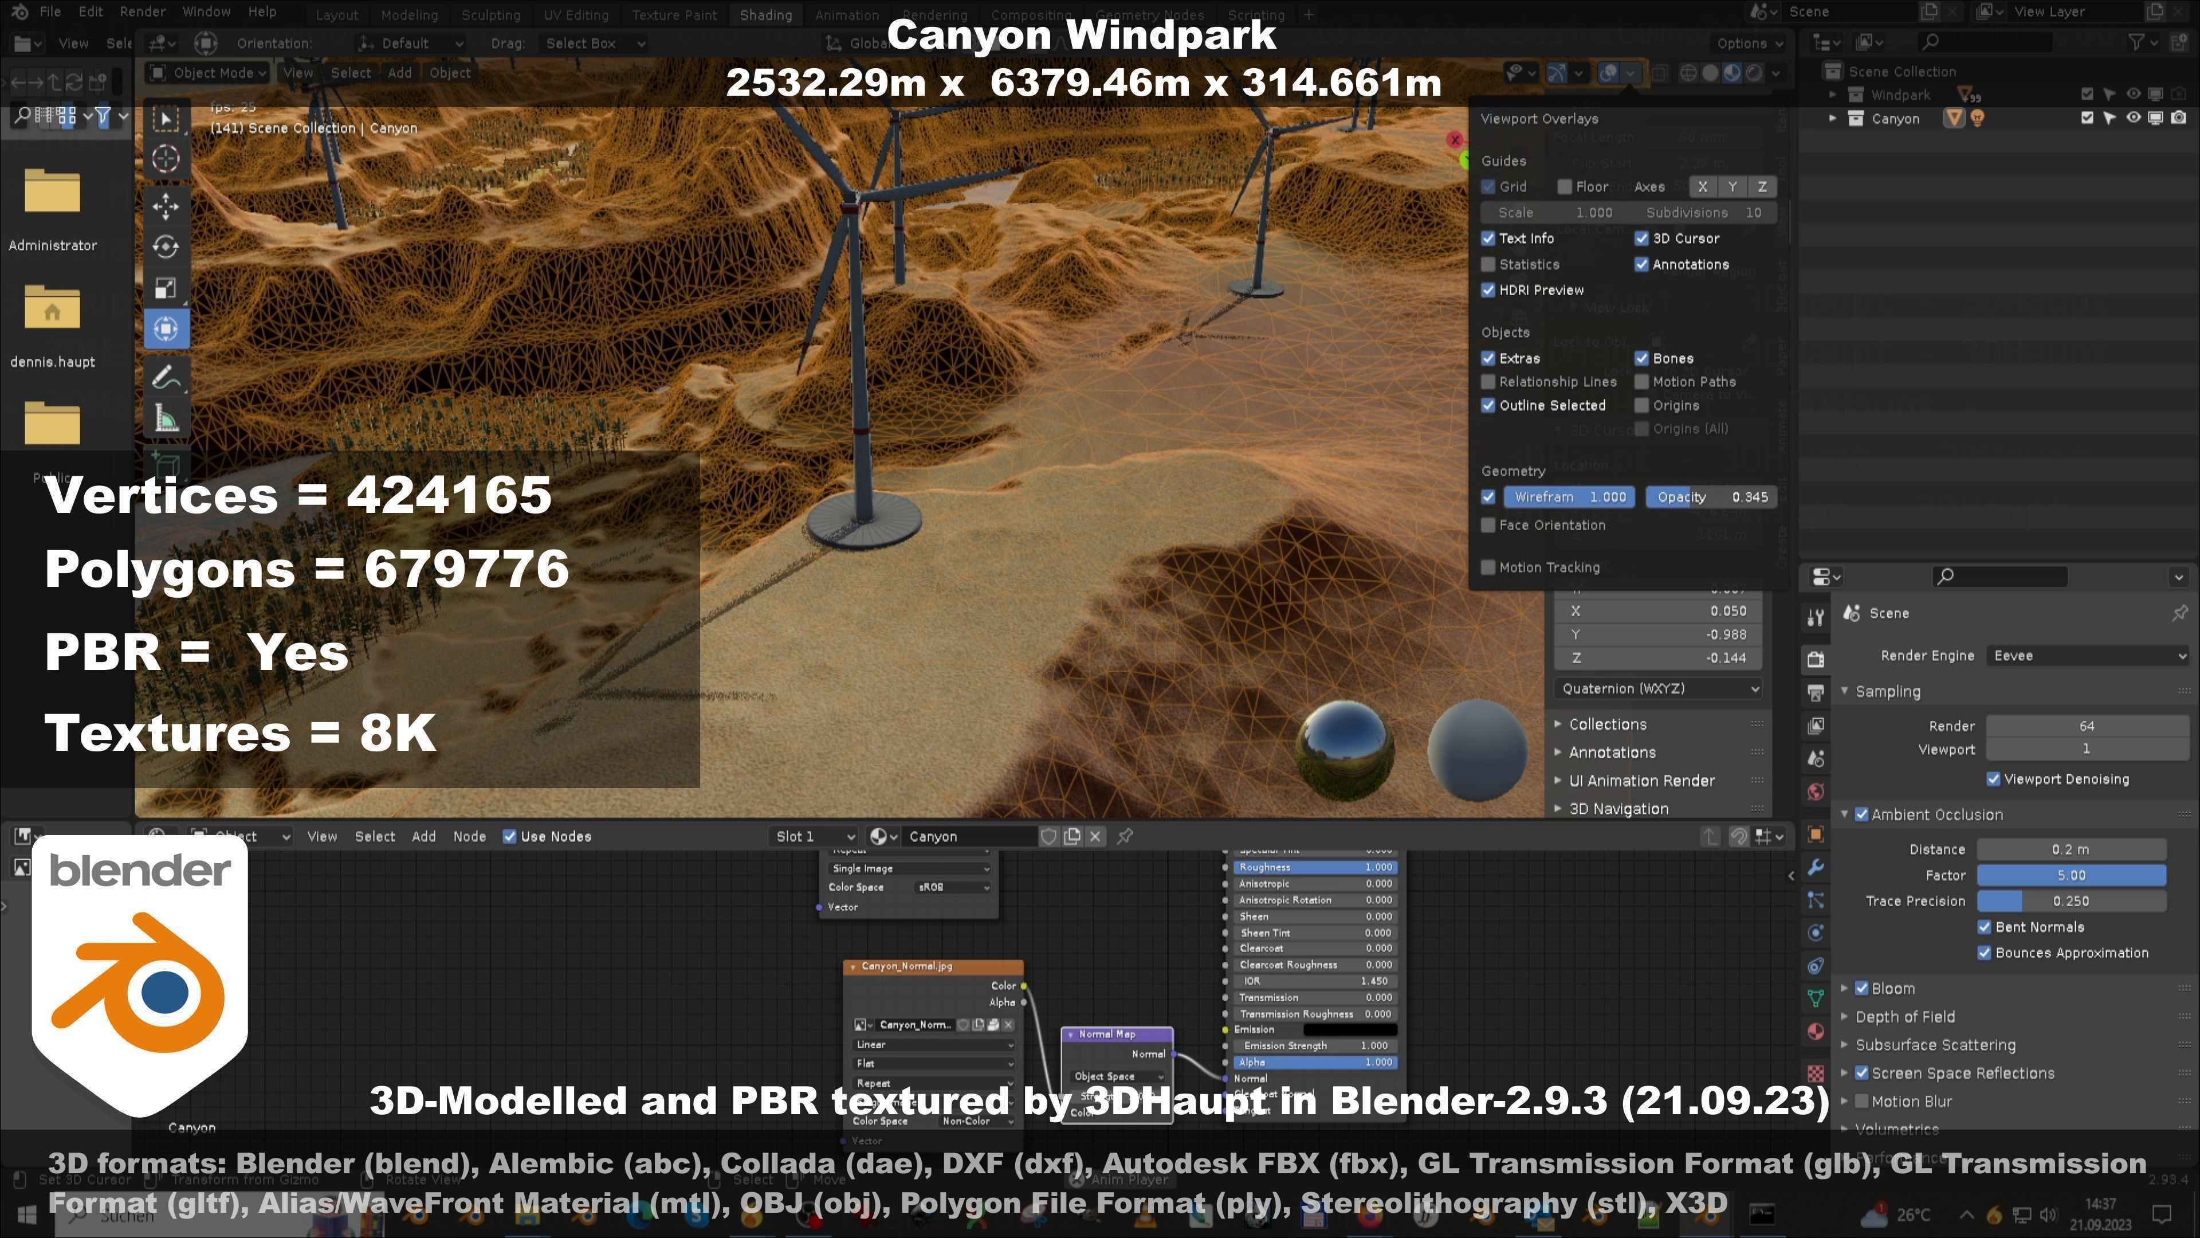Image resolution: width=2200 pixels, height=1238 pixels.
Task: Open the Window menu
Action: tap(207, 12)
